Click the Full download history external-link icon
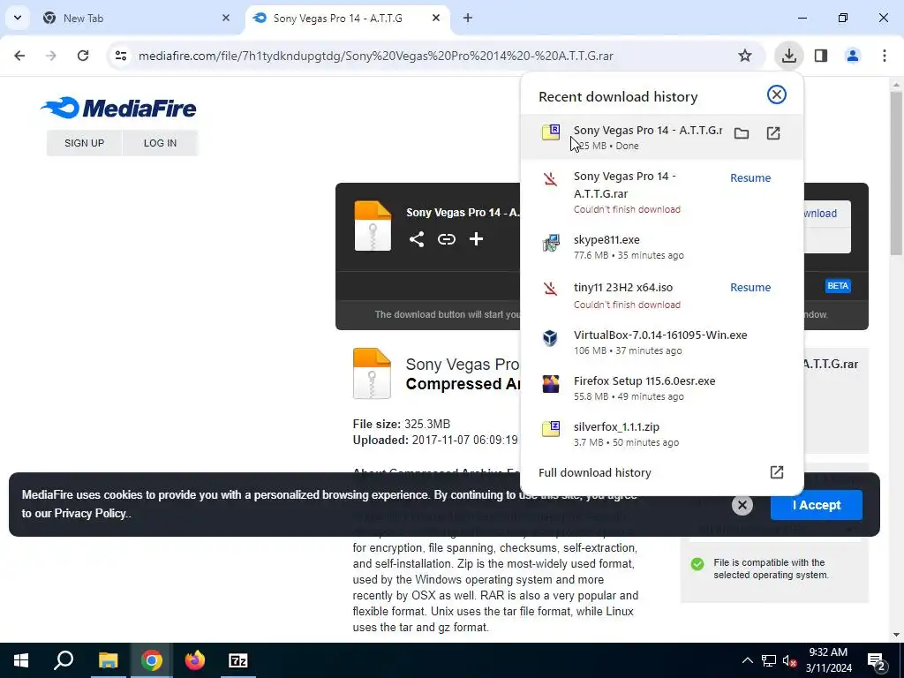The height and width of the screenshot is (678, 904). (x=777, y=473)
